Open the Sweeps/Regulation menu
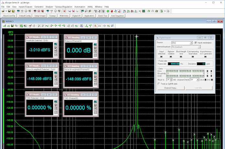Viewport: 225px width, 149px height. (x=64, y=6)
